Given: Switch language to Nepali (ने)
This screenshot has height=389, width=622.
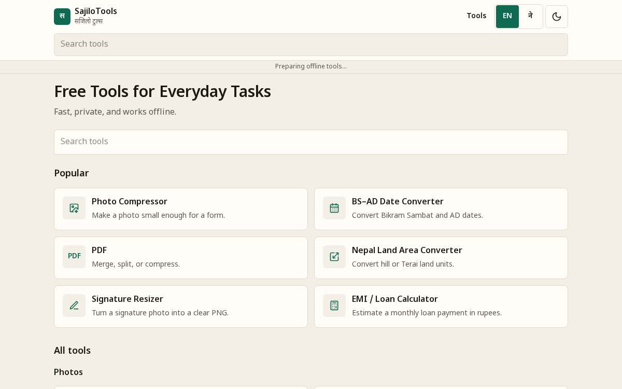Looking at the screenshot, I should pos(530,17).
